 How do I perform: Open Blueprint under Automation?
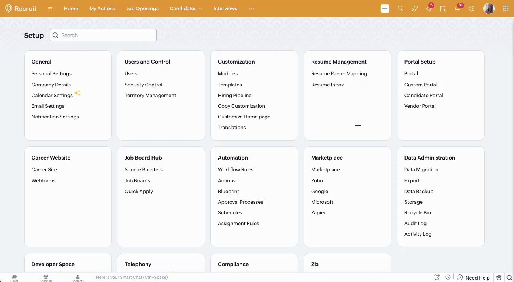[x=229, y=192]
